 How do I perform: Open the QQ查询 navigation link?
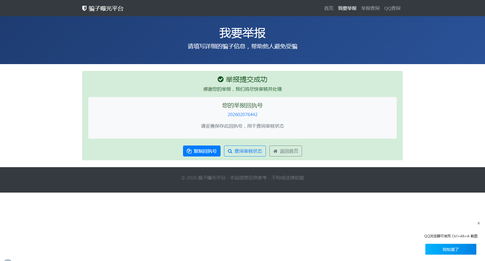(x=392, y=8)
